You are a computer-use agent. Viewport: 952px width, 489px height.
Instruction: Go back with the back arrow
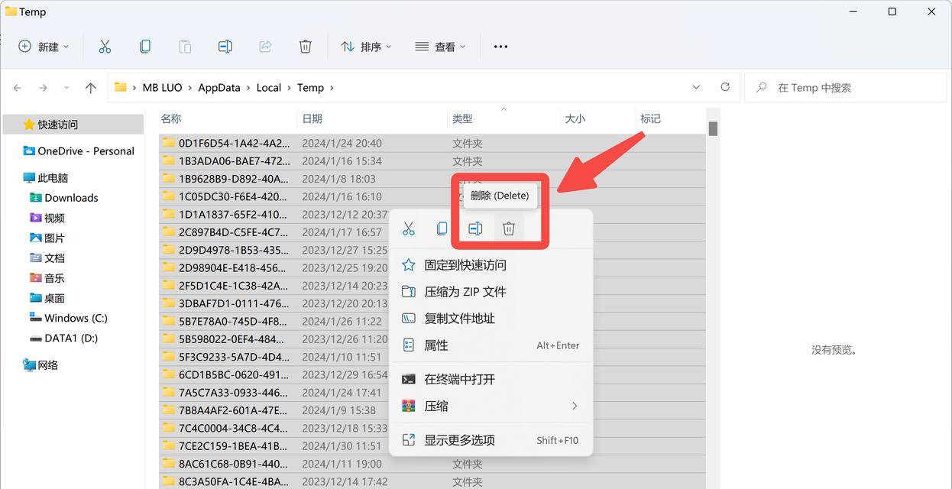[x=18, y=88]
